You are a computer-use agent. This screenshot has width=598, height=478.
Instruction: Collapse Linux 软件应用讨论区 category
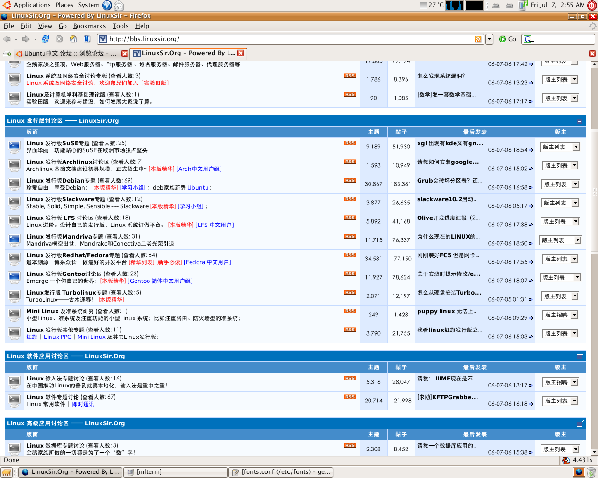point(580,356)
